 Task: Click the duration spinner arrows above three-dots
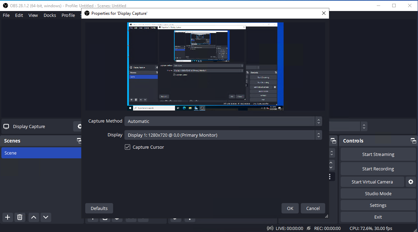331,165
